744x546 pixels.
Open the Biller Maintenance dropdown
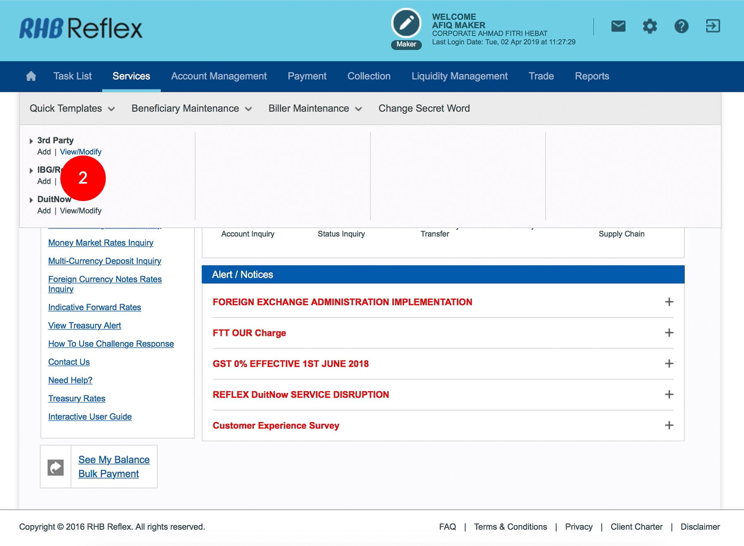315,108
